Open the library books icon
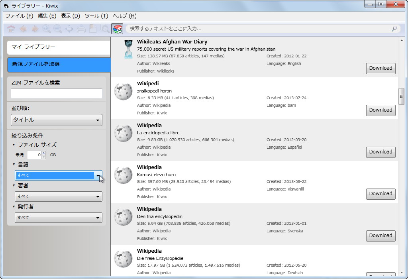 click(118, 29)
